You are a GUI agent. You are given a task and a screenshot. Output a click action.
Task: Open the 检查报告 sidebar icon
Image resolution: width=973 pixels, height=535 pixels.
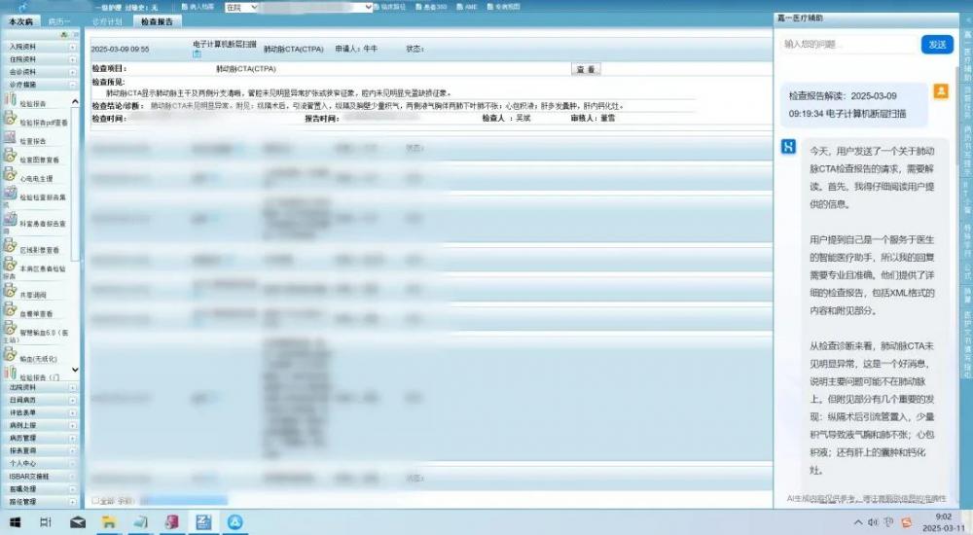point(11,137)
